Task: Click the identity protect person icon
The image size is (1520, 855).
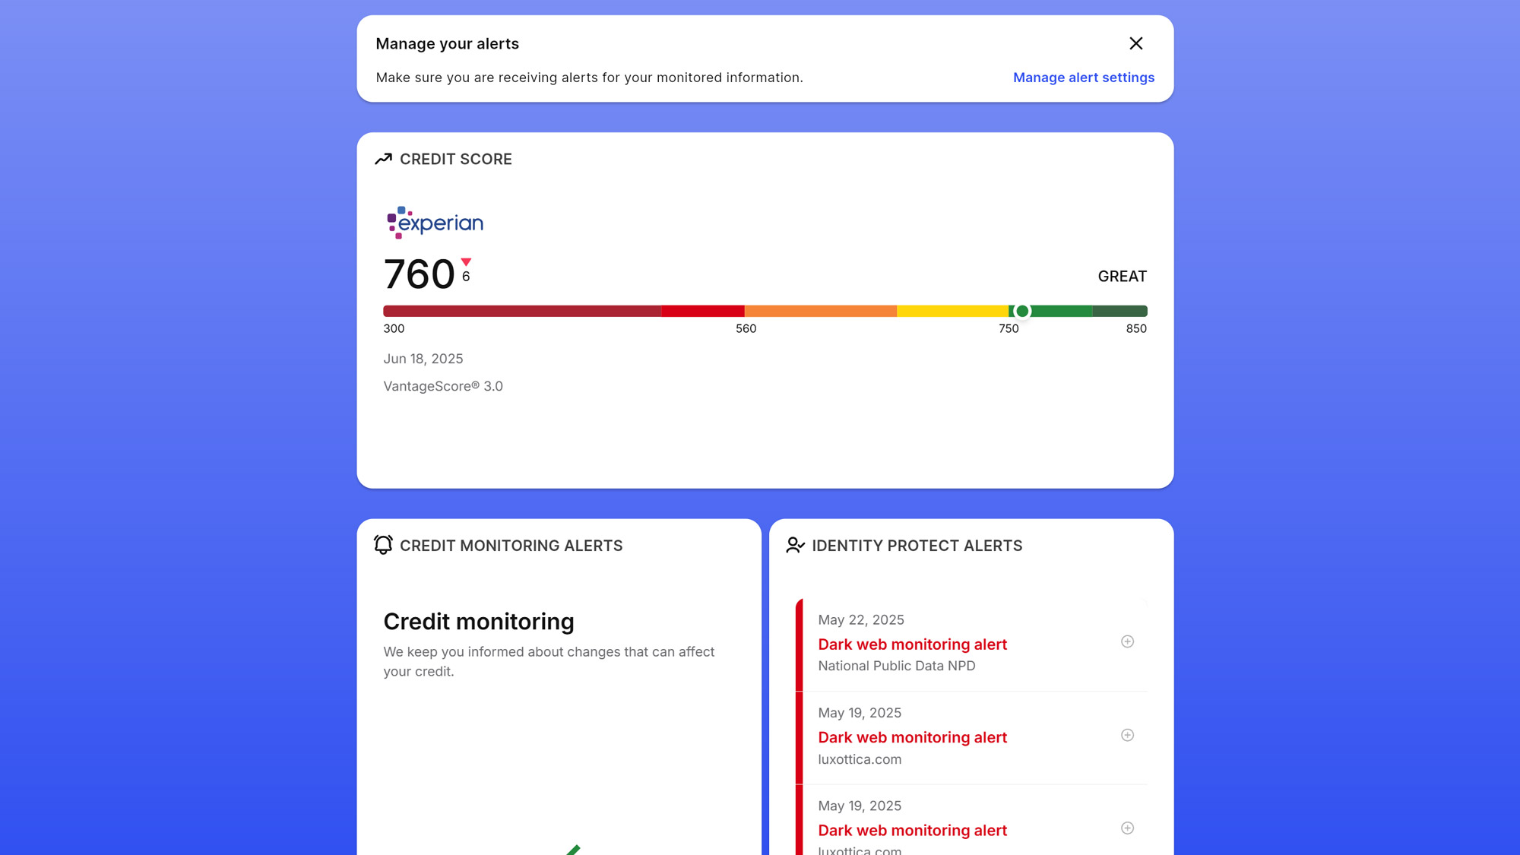Action: (795, 545)
